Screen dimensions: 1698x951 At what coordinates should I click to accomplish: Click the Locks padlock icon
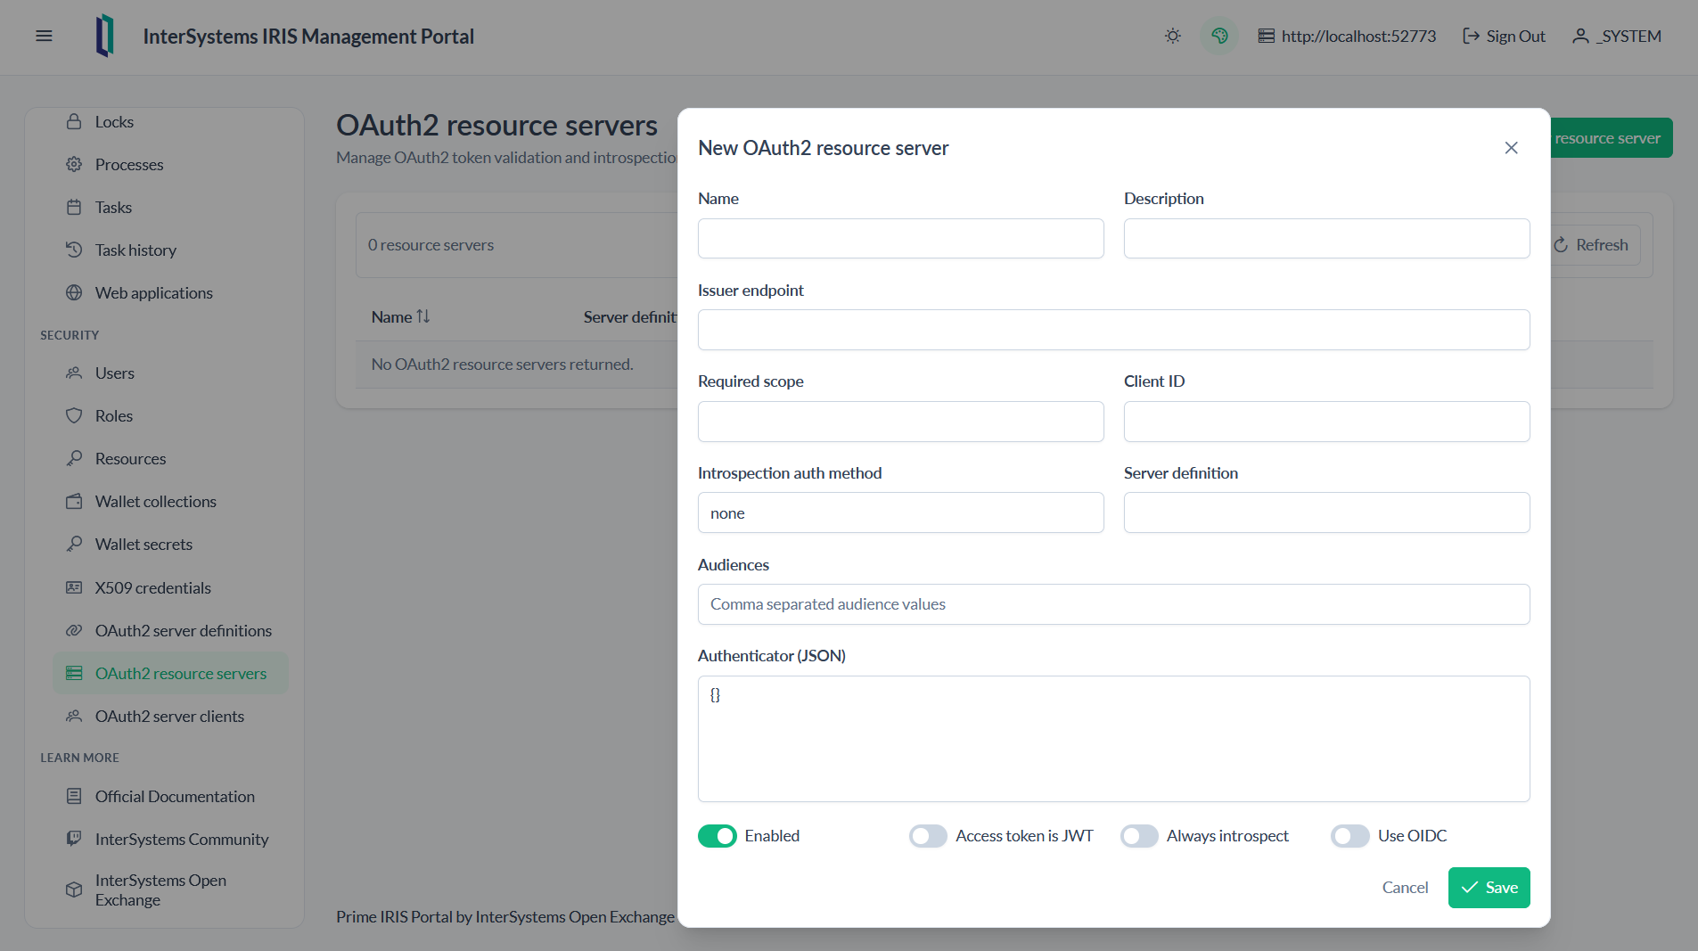tap(74, 121)
